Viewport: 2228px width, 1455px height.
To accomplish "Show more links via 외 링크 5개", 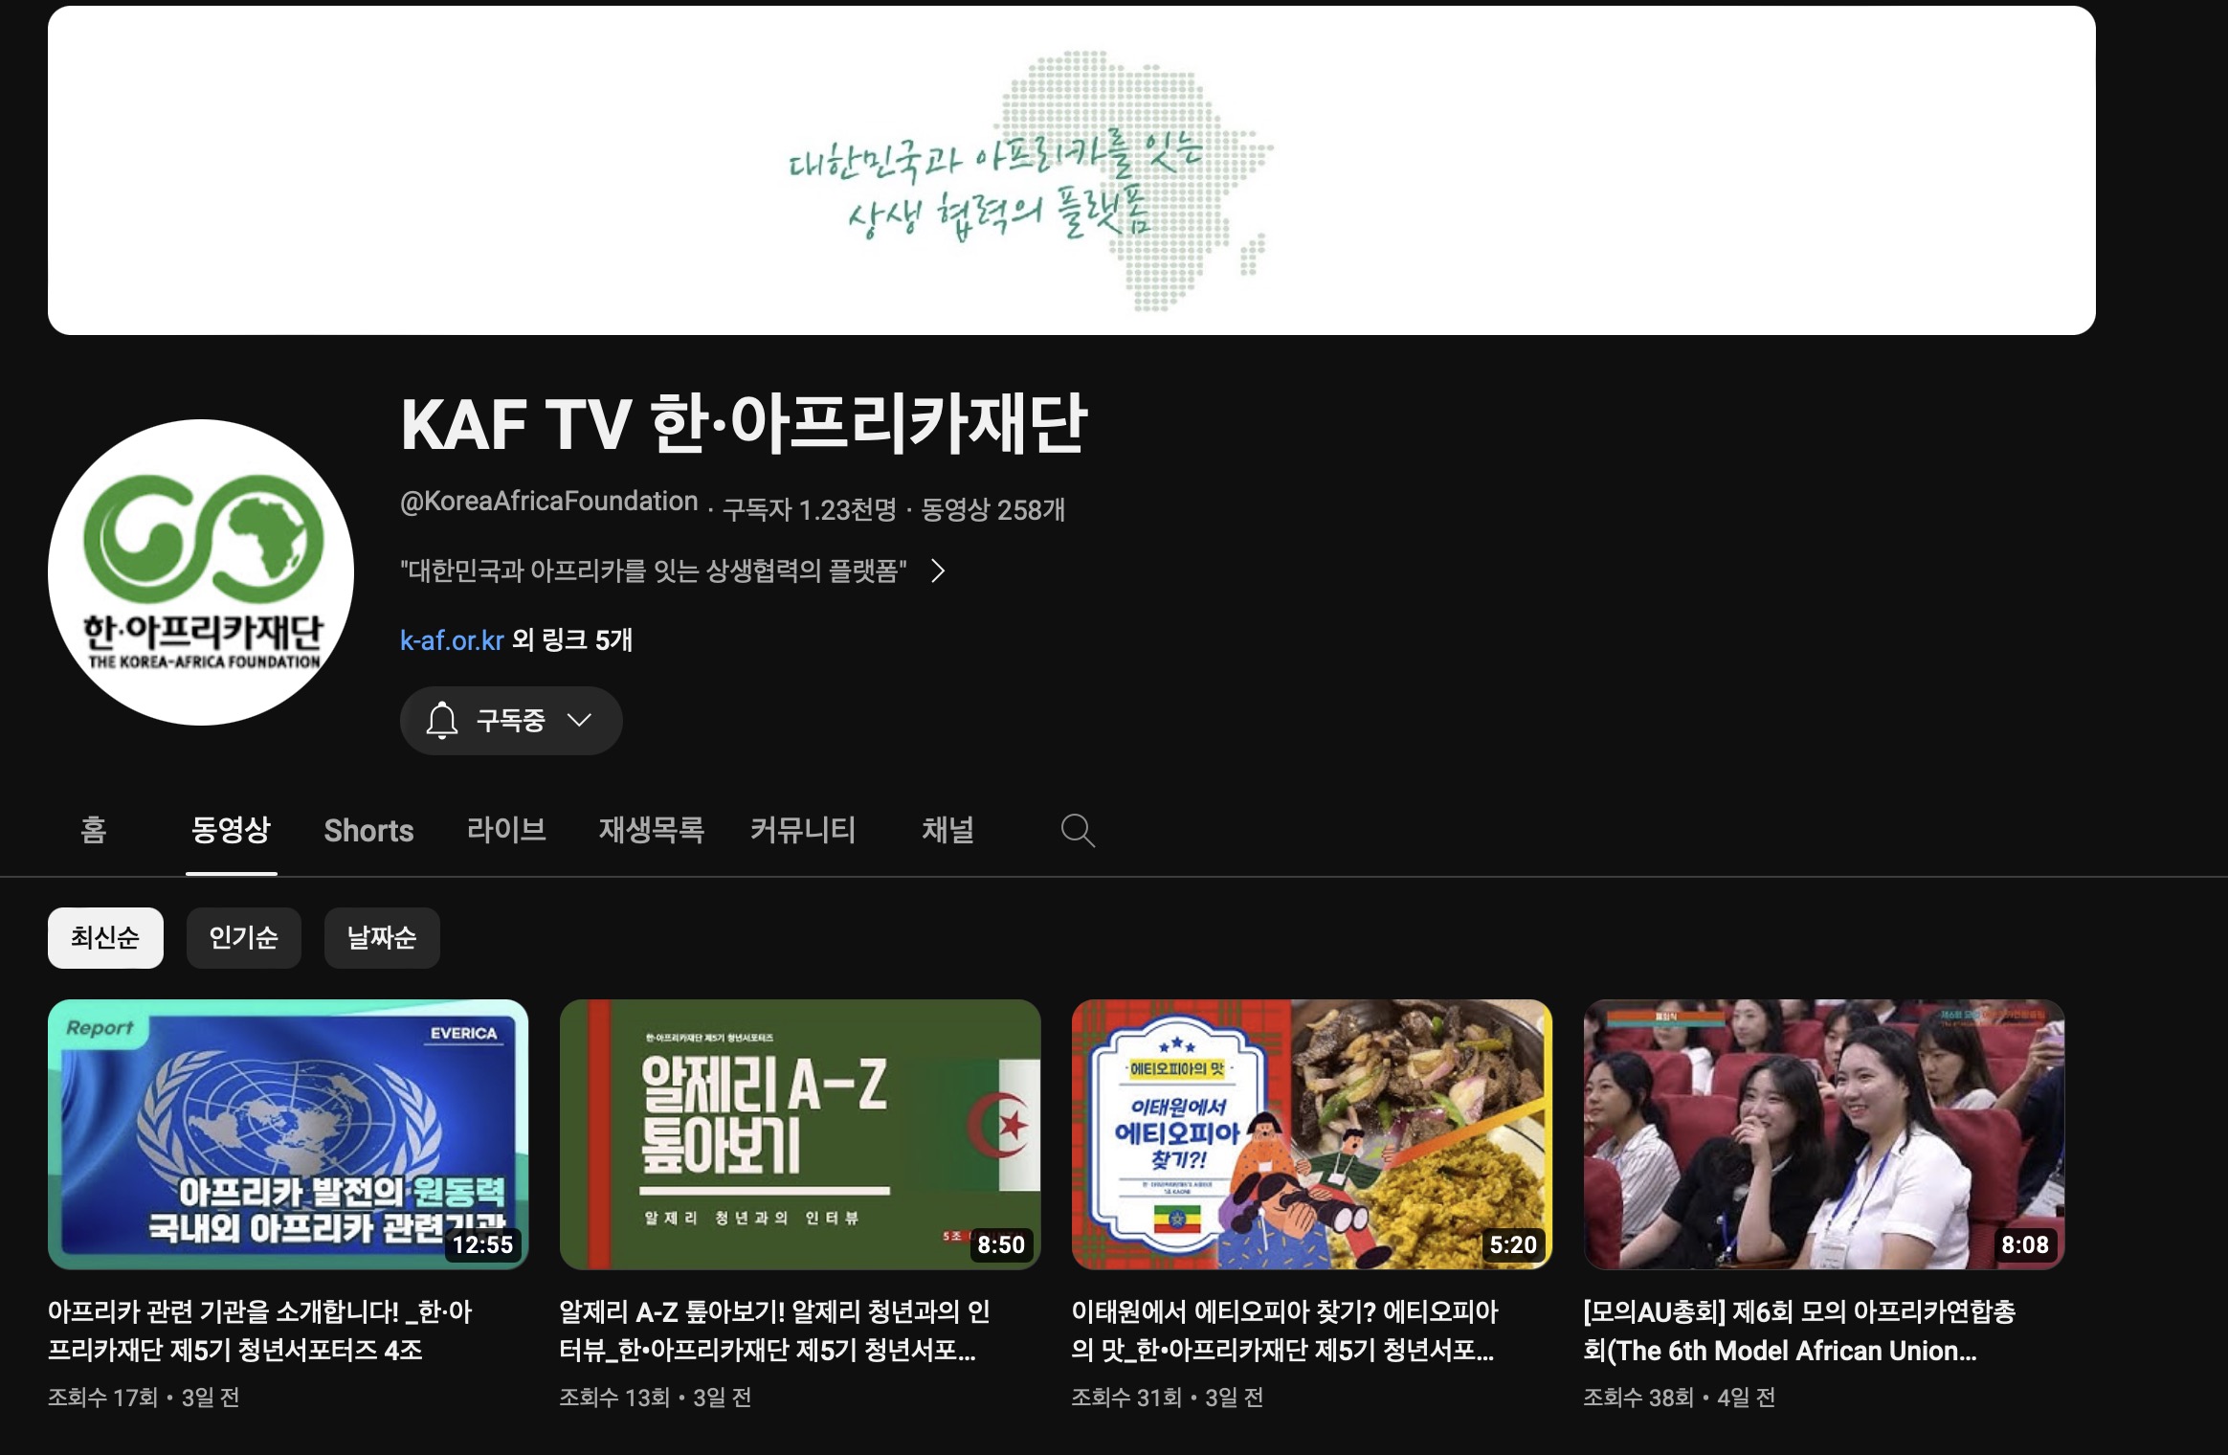I will pyautogui.click(x=572, y=640).
